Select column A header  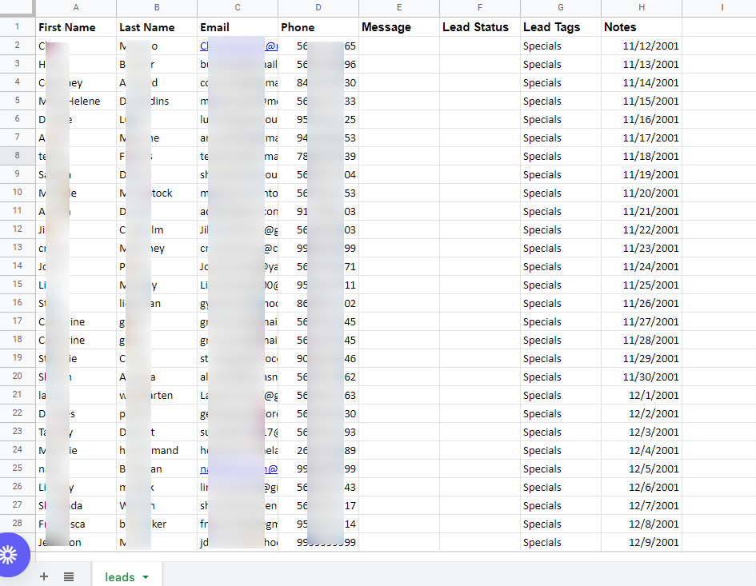click(x=76, y=7)
